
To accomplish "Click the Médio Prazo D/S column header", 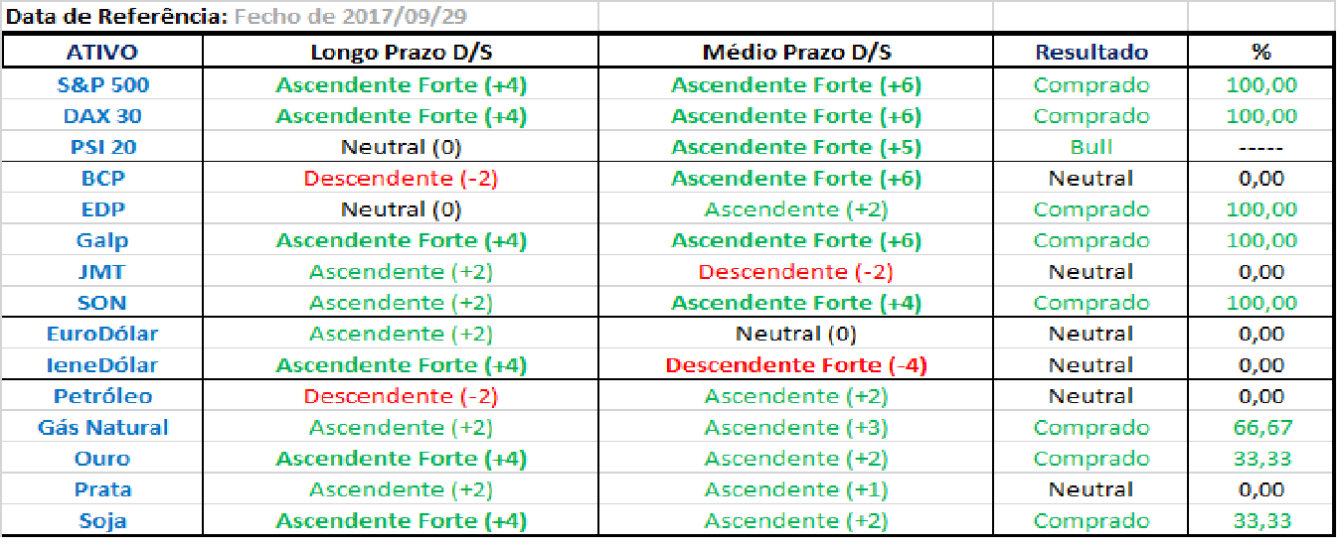I will point(796,53).
